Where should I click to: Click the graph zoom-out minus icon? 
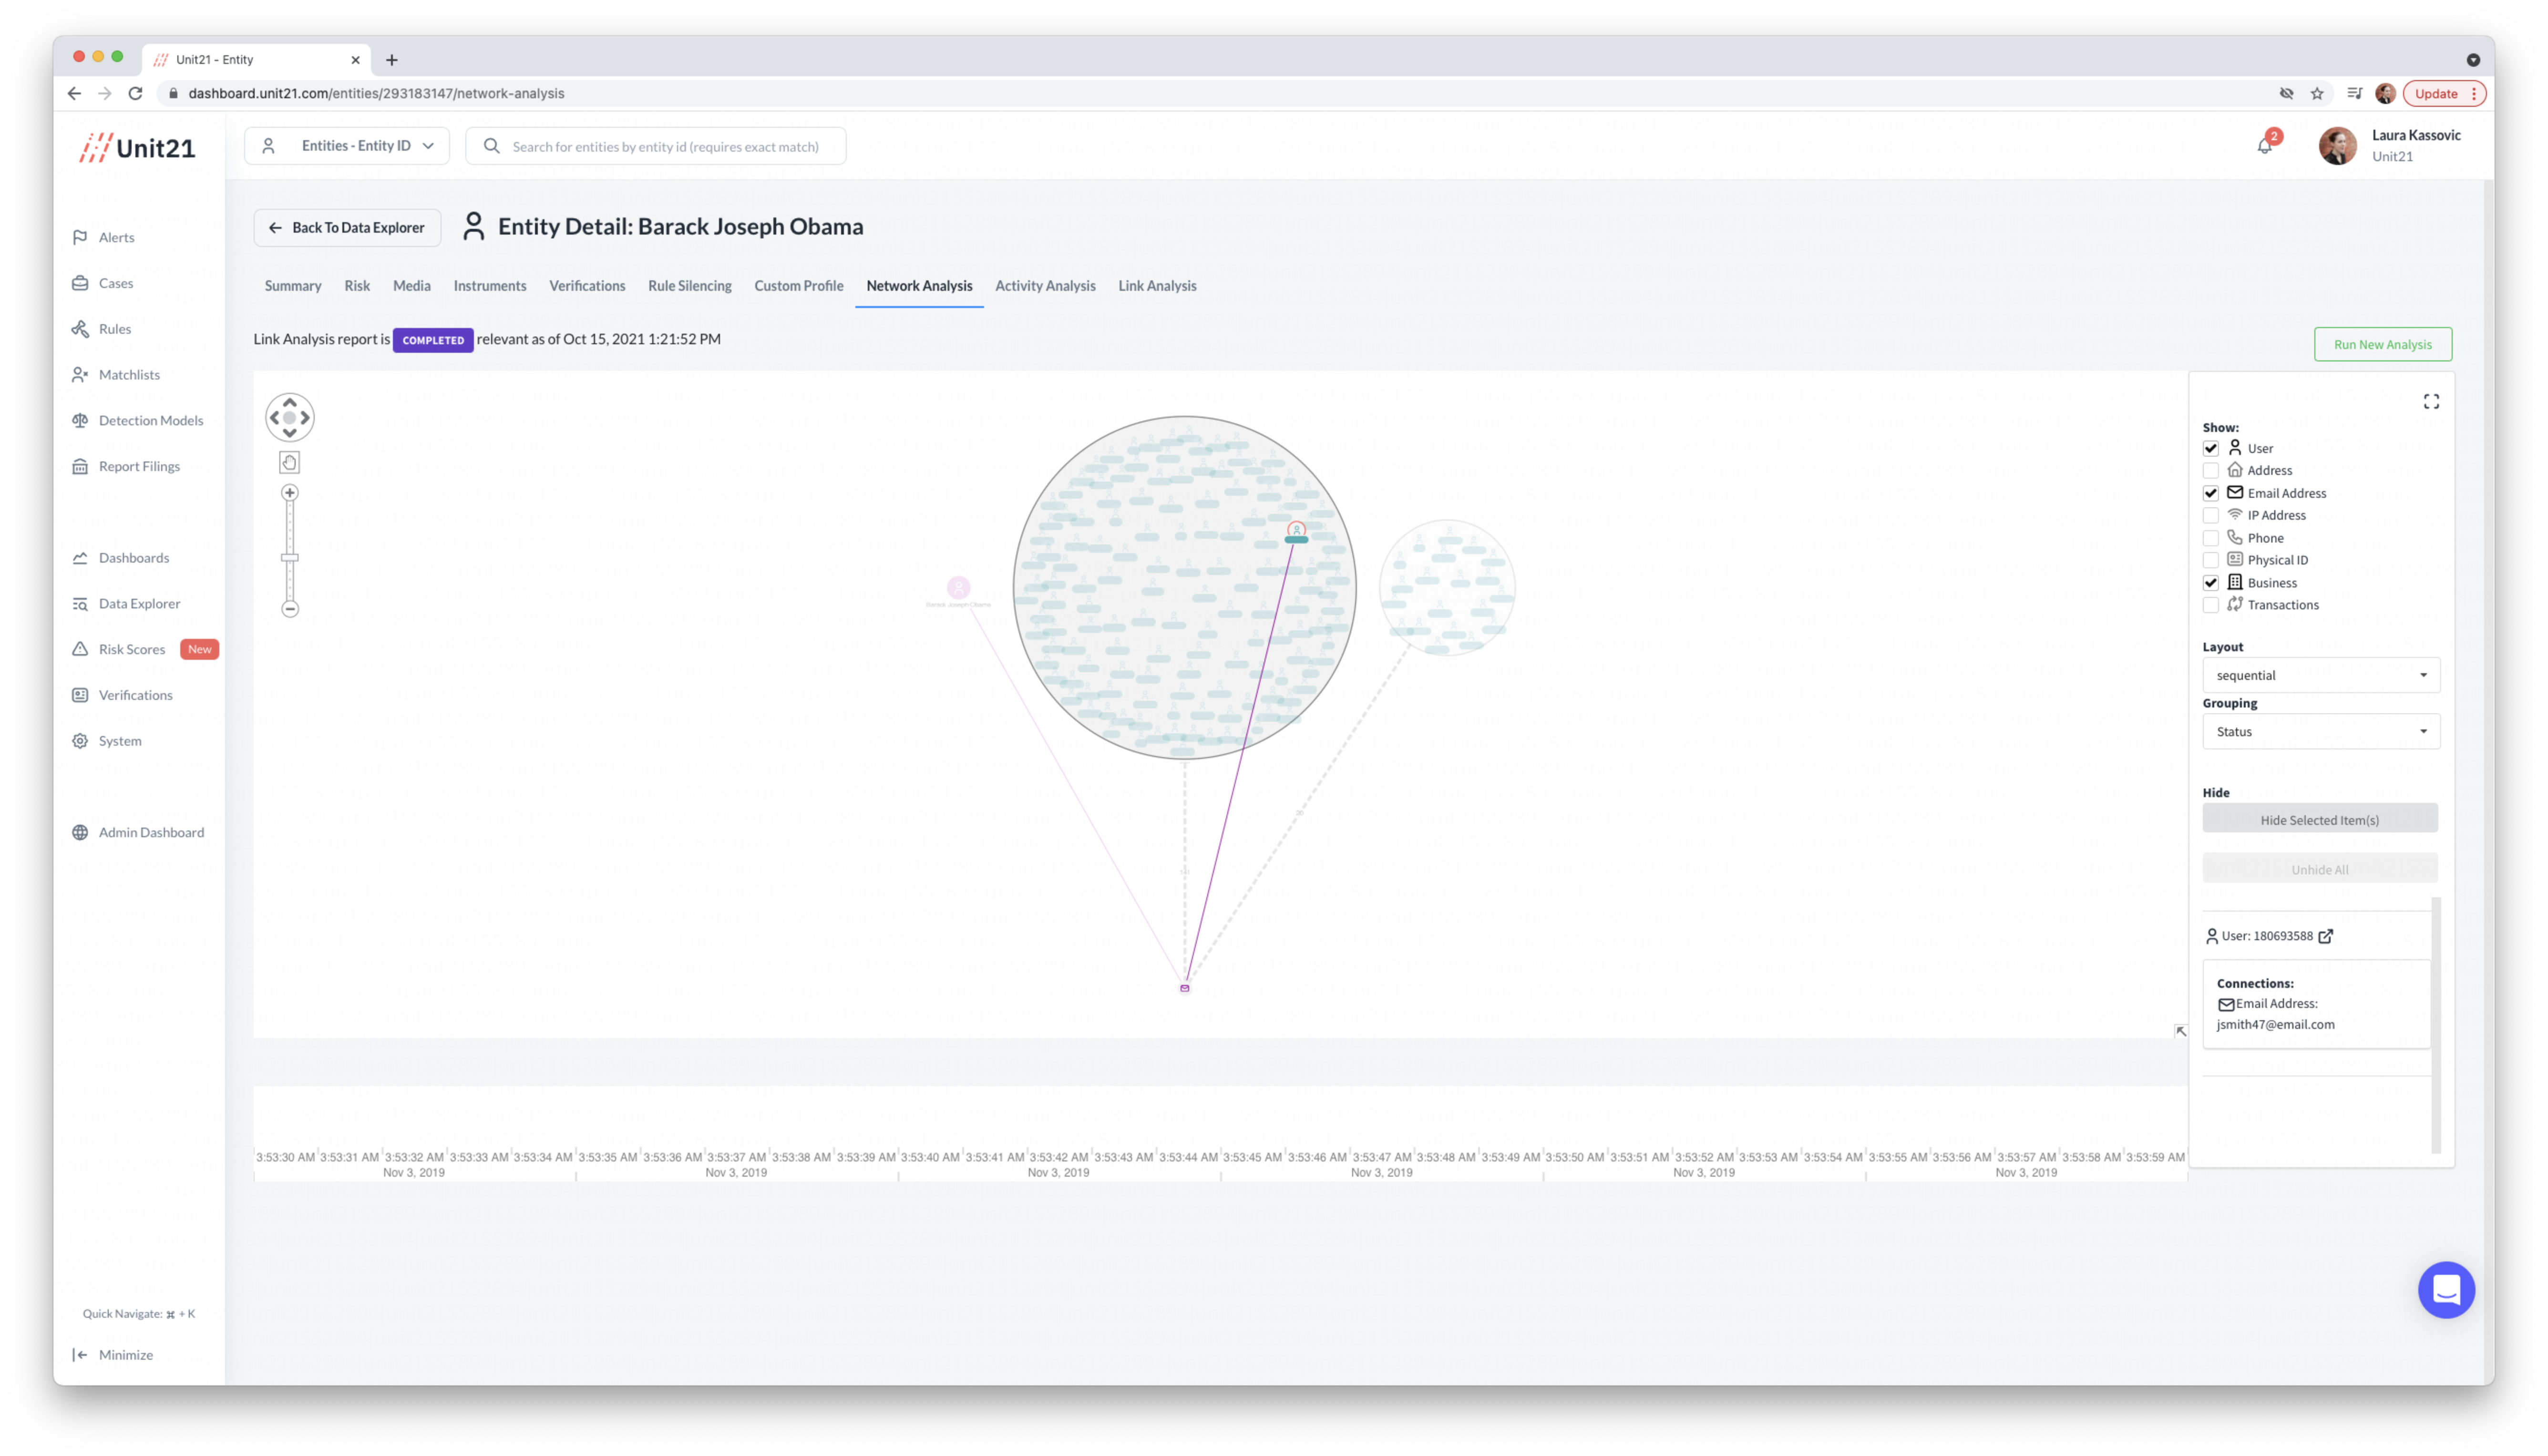(x=290, y=609)
